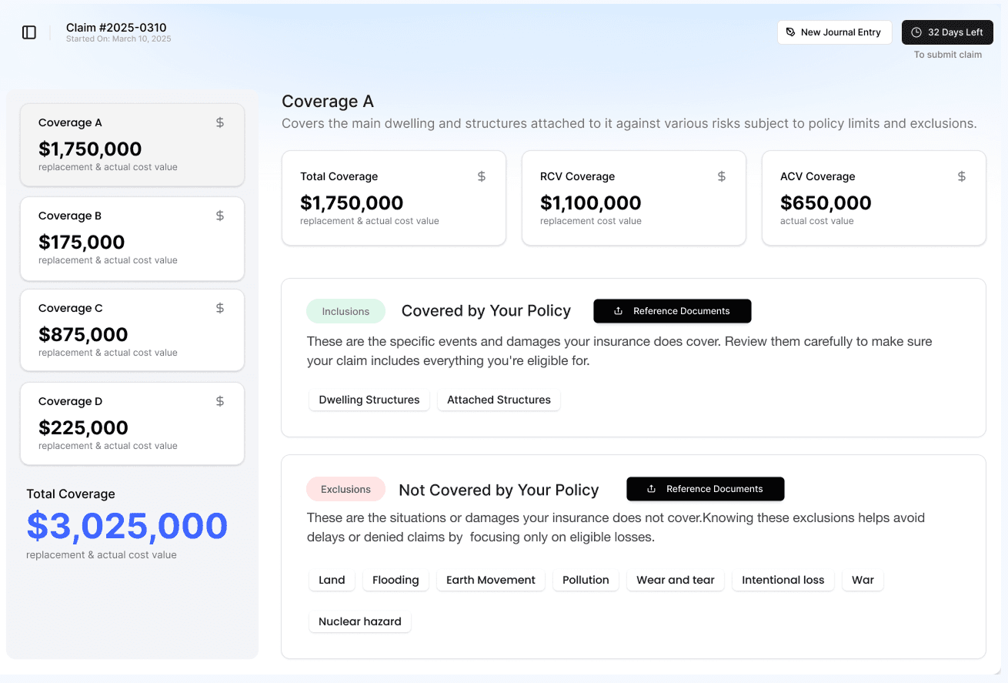Click the Flooding exclusion tag
Viewport: 1008px width, 683px height.
[396, 580]
